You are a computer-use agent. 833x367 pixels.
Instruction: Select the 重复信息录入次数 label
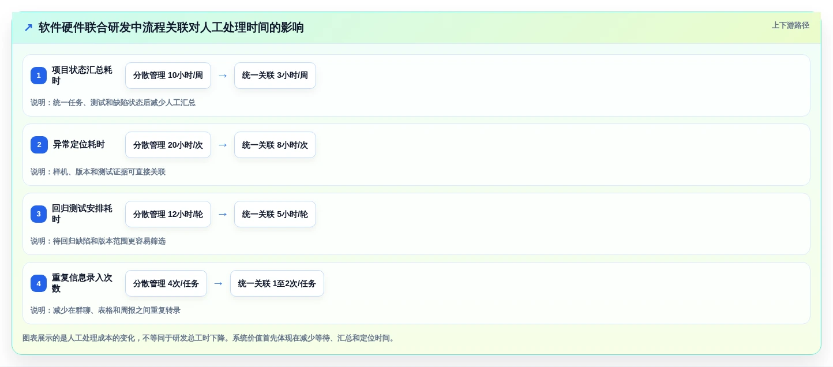(82, 283)
